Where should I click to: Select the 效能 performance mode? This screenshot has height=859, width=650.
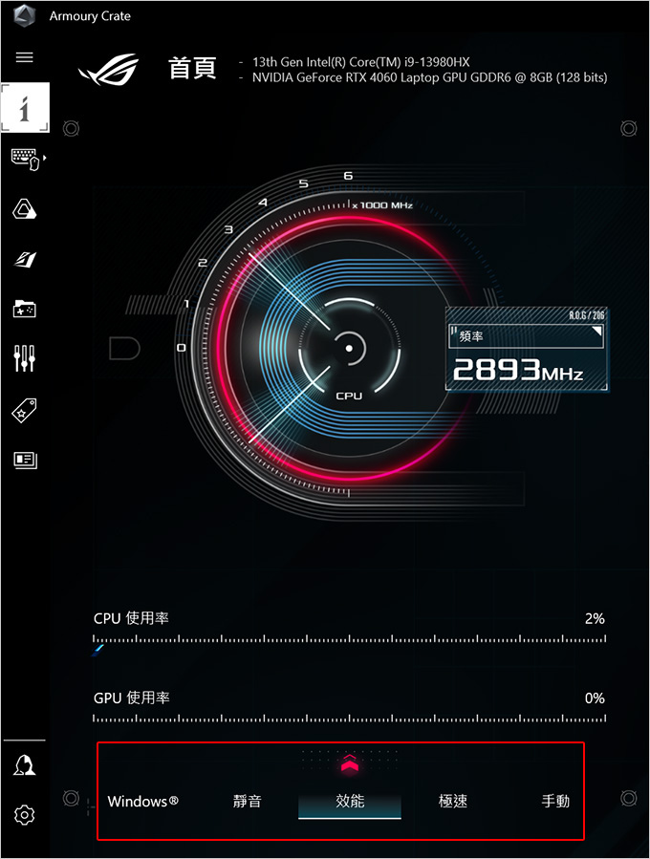[x=350, y=802]
